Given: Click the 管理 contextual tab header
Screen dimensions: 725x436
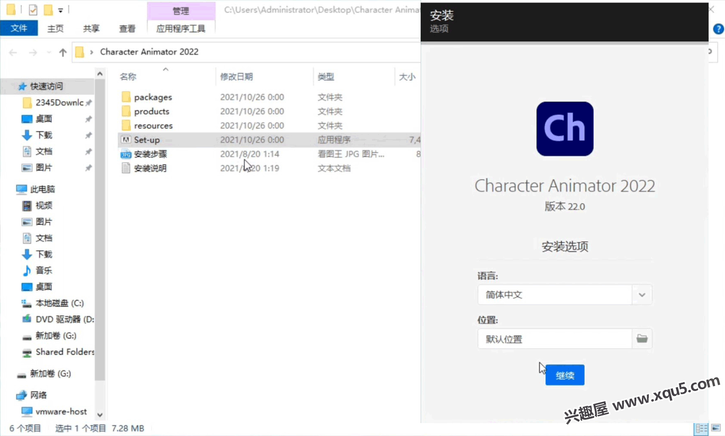Looking at the screenshot, I should coord(181,11).
